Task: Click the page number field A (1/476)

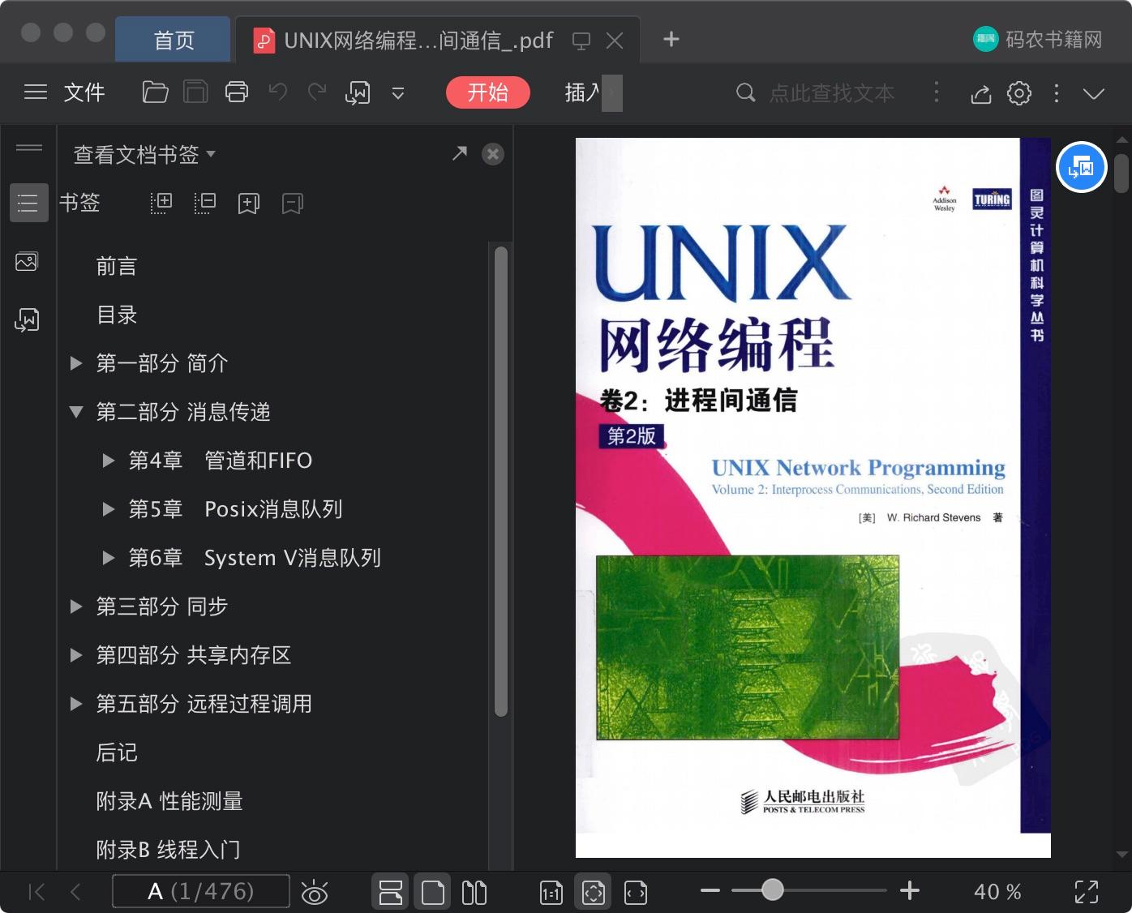Action: tap(200, 892)
